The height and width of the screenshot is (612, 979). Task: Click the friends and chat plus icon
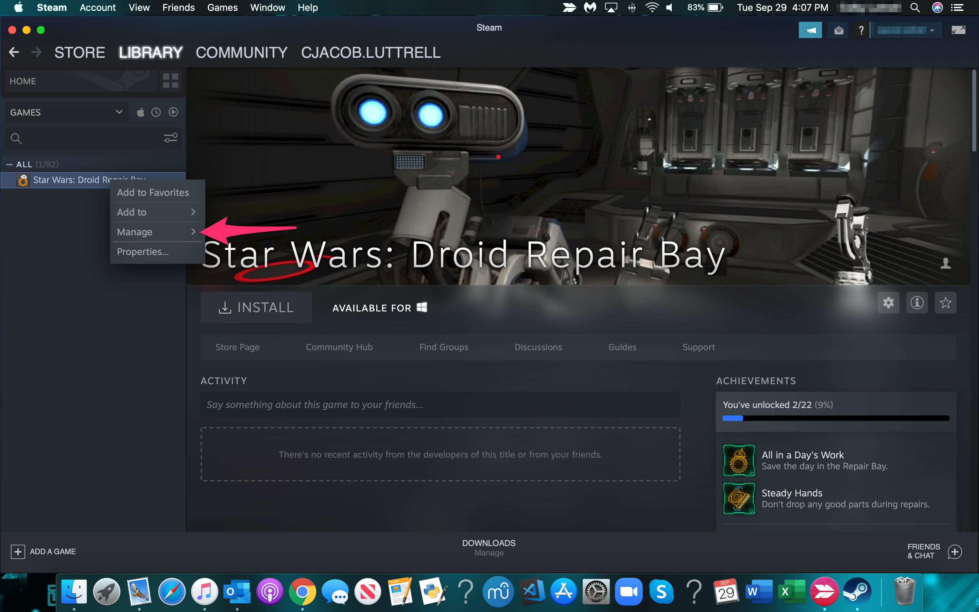pyautogui.click(x=954, y=552)
